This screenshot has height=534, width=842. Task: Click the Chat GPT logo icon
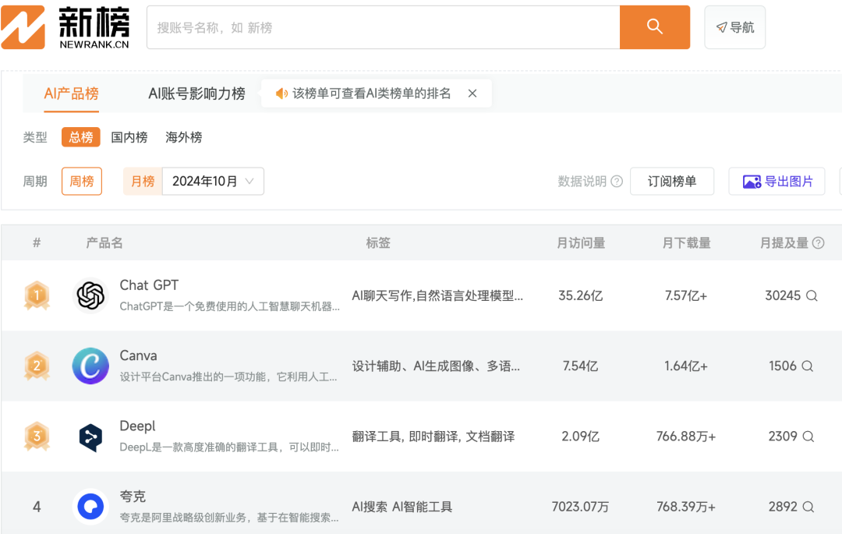tap(90, 295)
